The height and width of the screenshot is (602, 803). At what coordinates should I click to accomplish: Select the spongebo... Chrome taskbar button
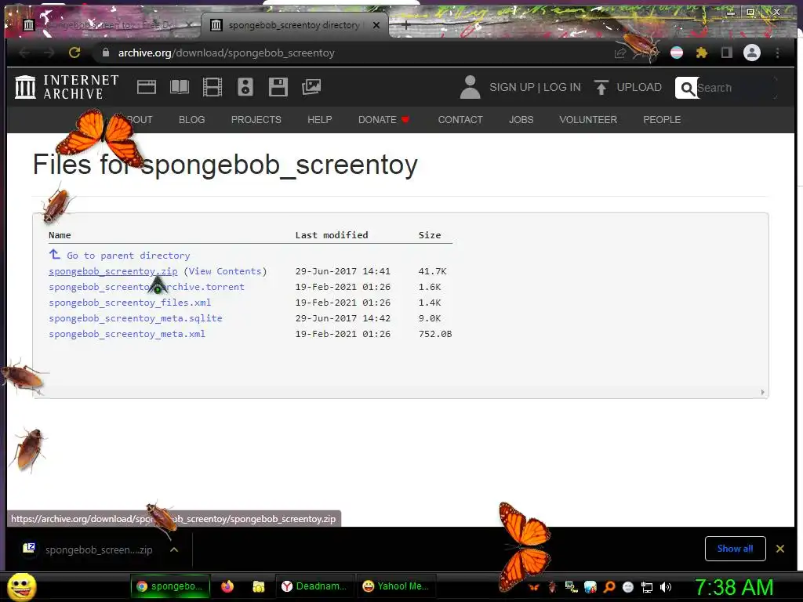(170, 586)
